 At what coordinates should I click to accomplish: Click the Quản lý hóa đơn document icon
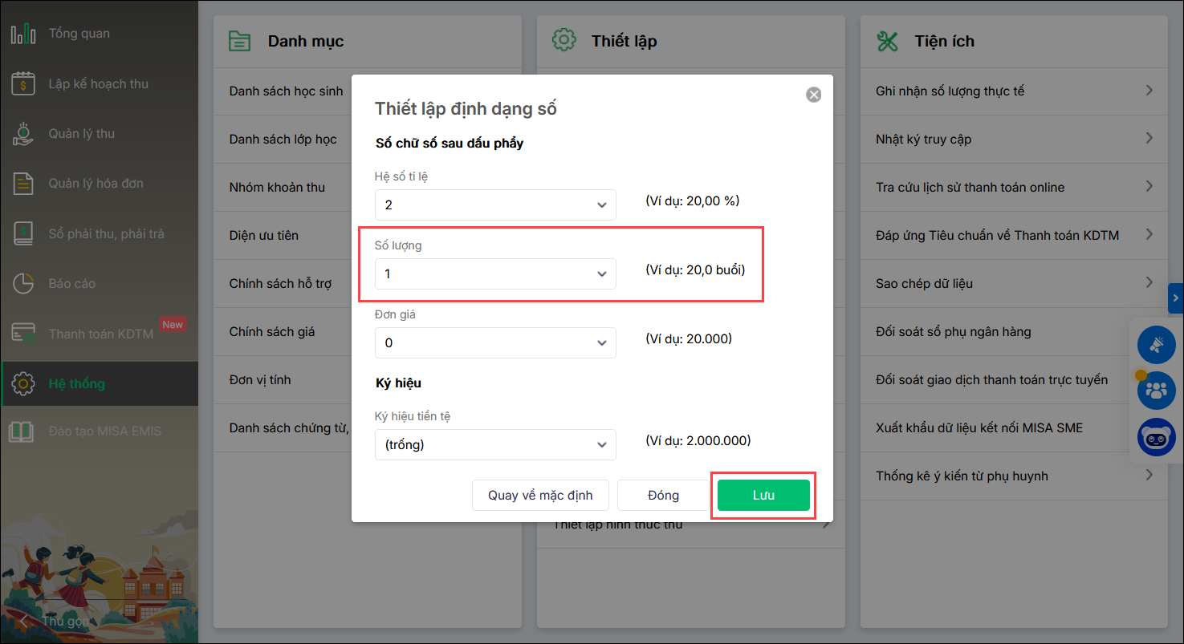pos(23,184)
